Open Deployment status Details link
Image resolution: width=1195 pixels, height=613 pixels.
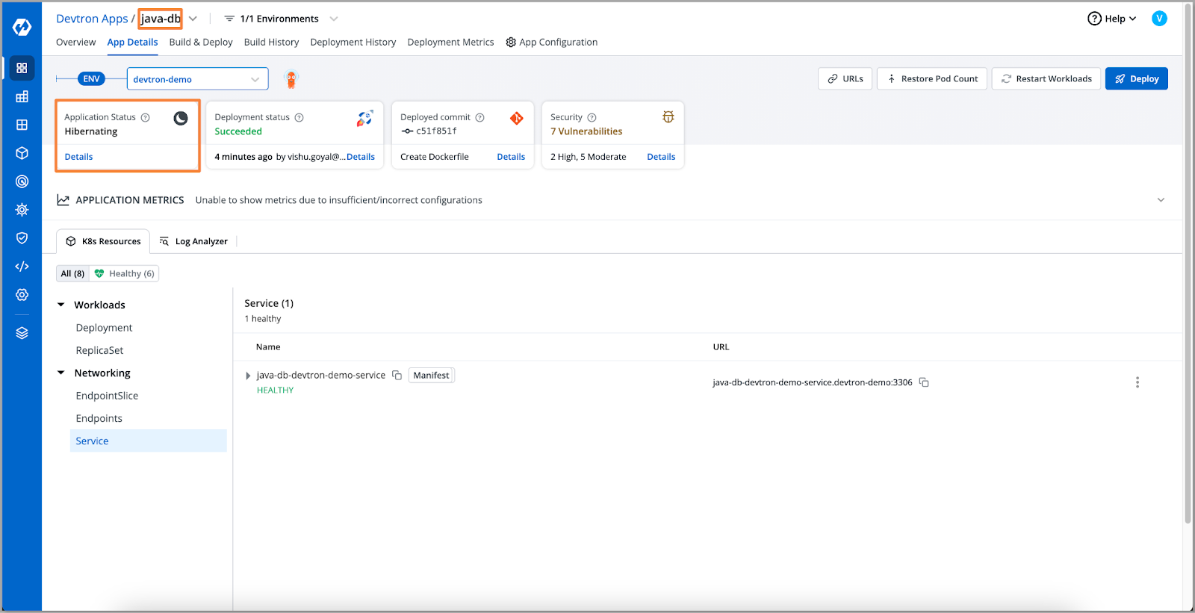click(x=361, y=157)
